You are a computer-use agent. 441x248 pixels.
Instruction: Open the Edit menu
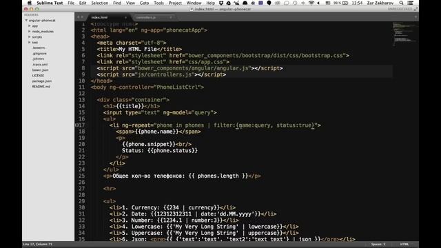[83, 3]
